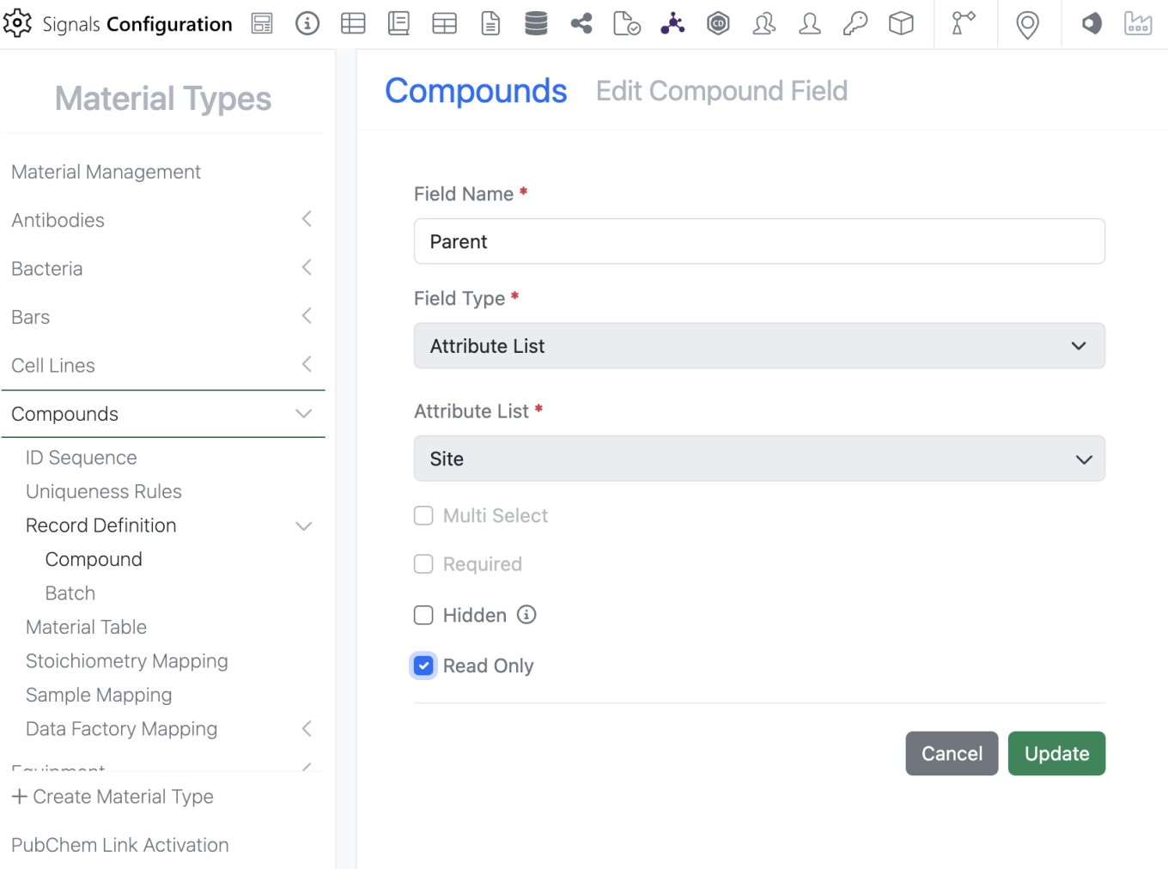Image resolution: width=1168 pixels, height=869 pixels.
Task: Click the Cancel button
Action: [x=952, y=753]
